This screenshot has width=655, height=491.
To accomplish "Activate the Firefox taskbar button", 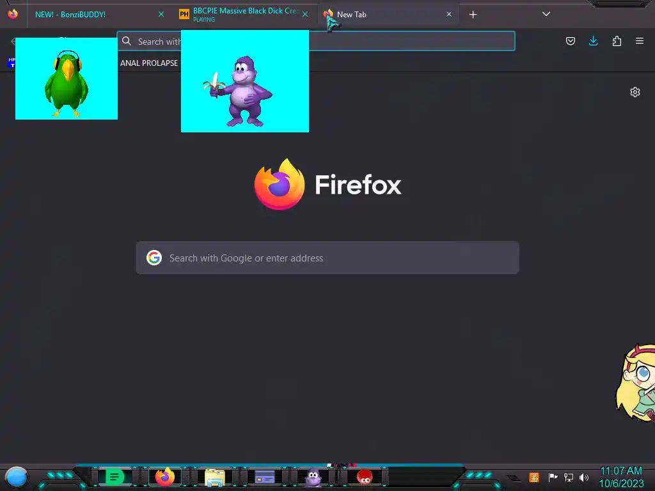I will [x=165, y=477].
